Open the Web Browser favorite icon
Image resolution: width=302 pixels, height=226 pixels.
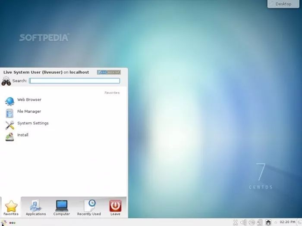click(x=9, y=101)
